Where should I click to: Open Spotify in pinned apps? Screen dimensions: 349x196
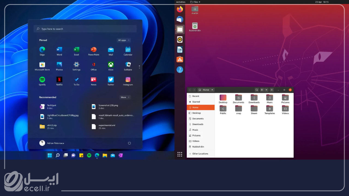click(42, 81)
